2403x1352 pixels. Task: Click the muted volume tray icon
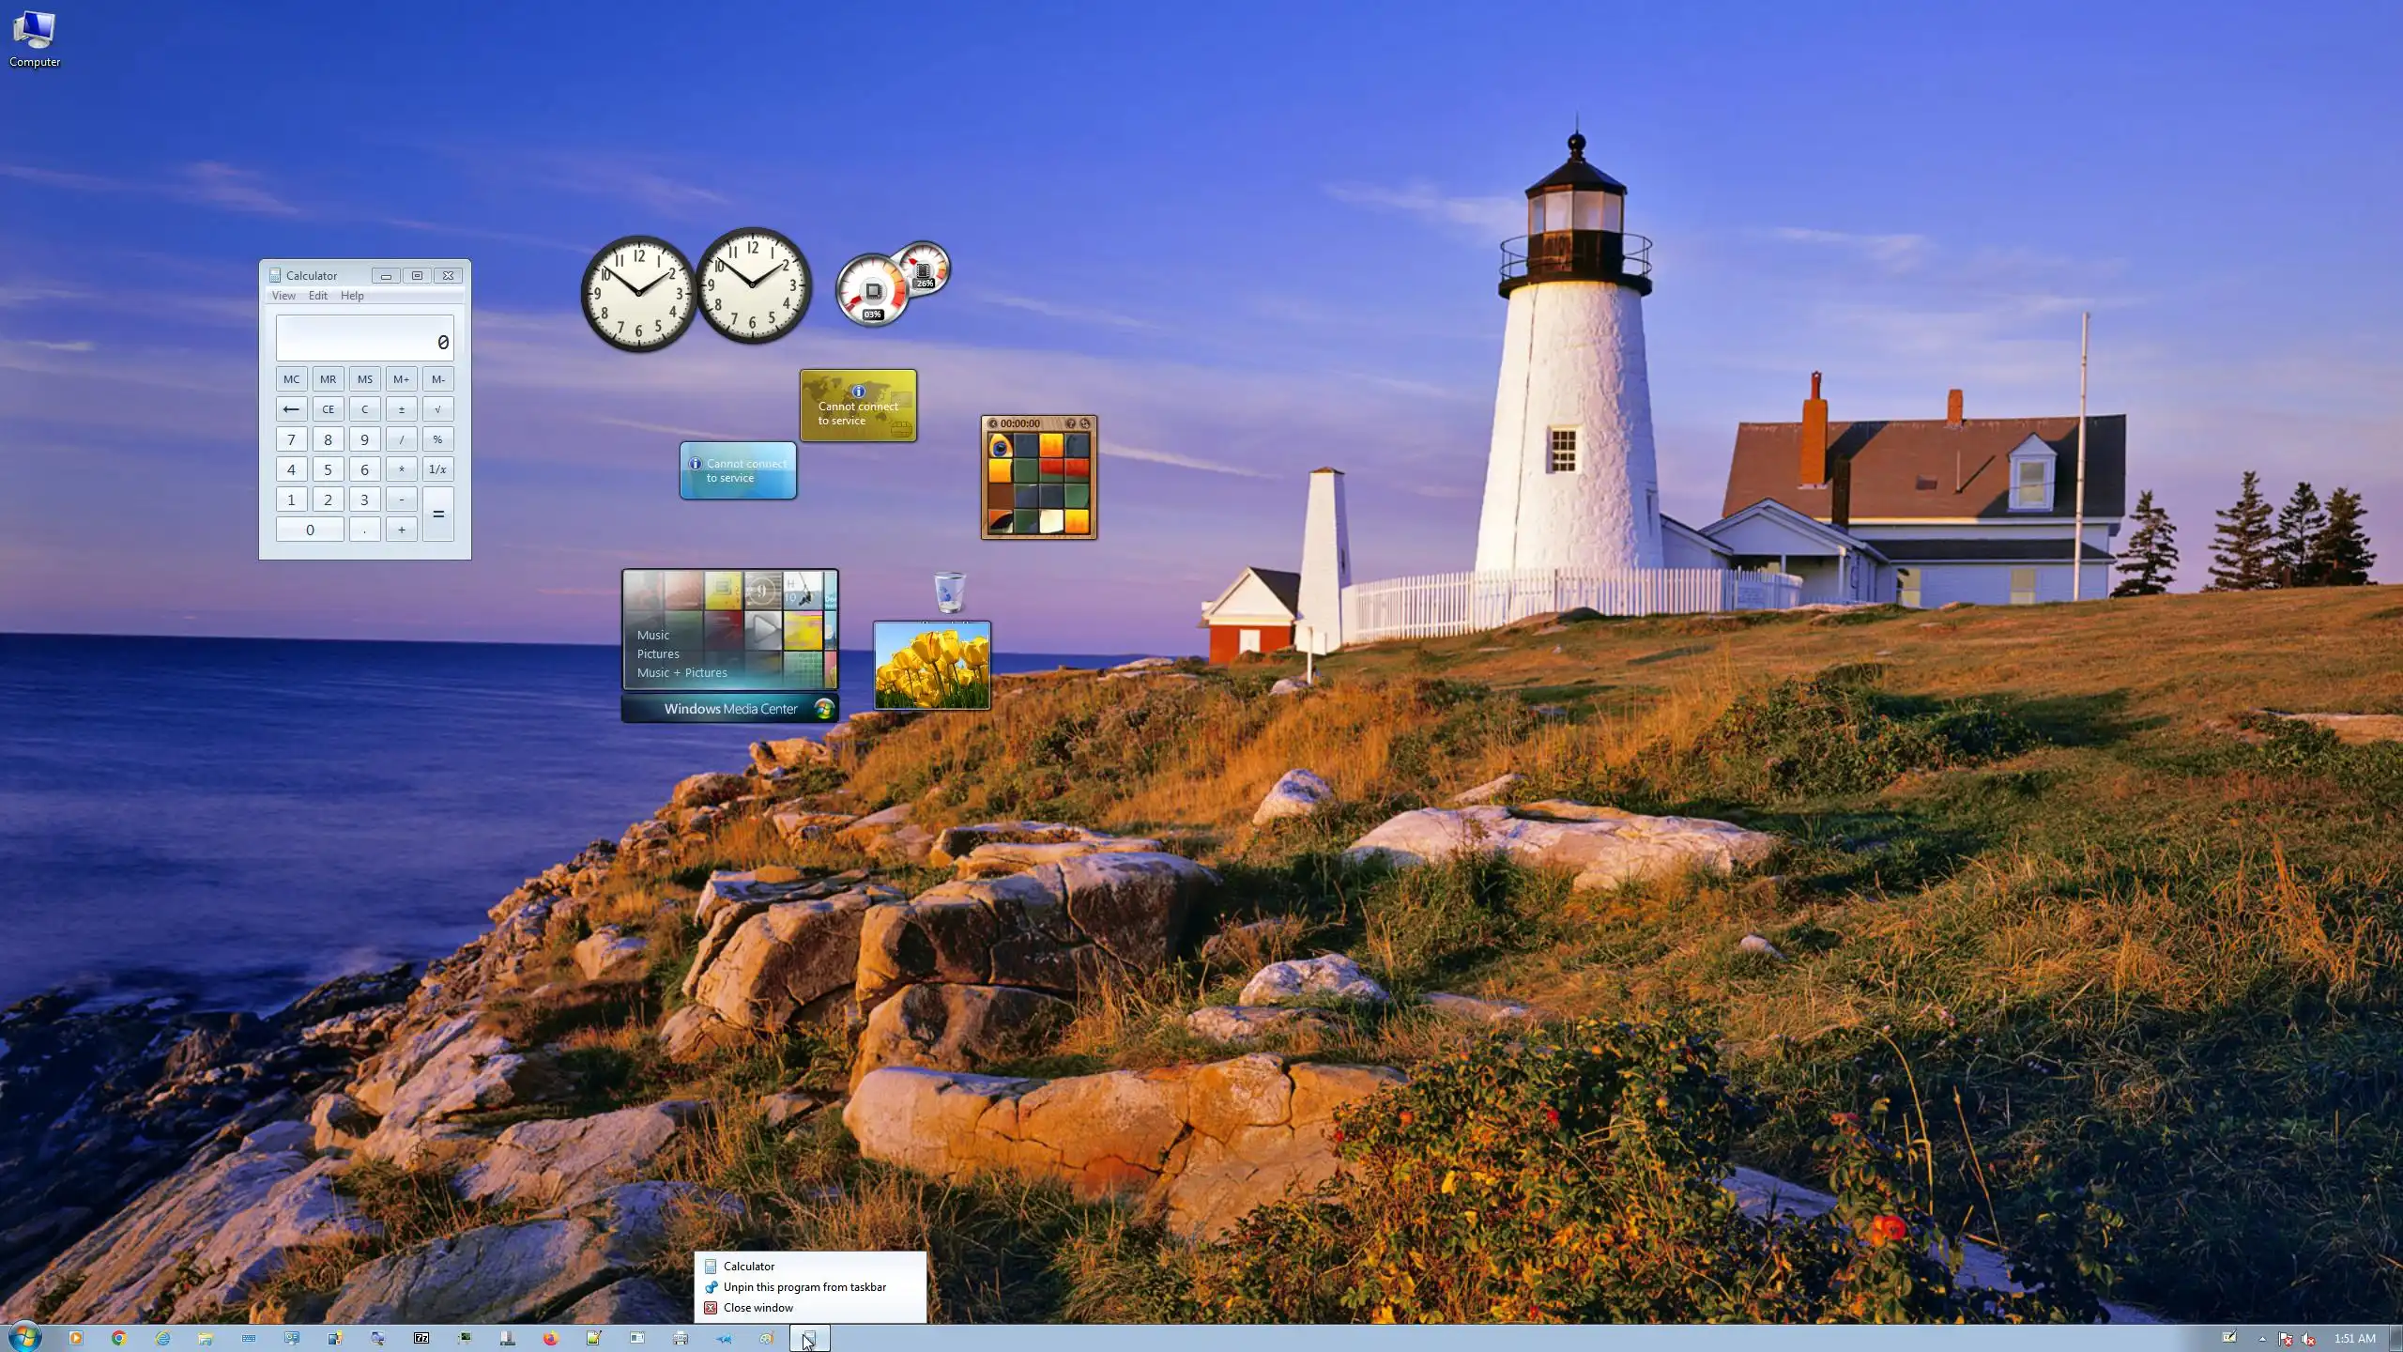pos(2309,1339)
